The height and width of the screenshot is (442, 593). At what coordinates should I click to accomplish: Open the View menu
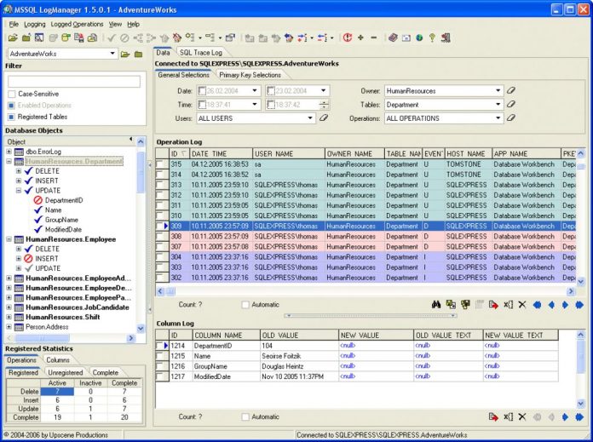[x=115, y=24]
